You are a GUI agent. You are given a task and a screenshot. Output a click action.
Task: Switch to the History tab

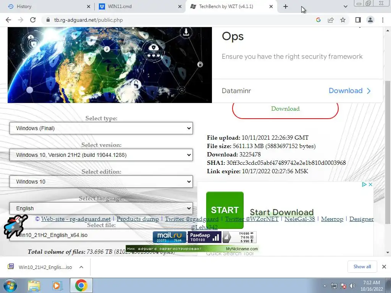(47, 6)
